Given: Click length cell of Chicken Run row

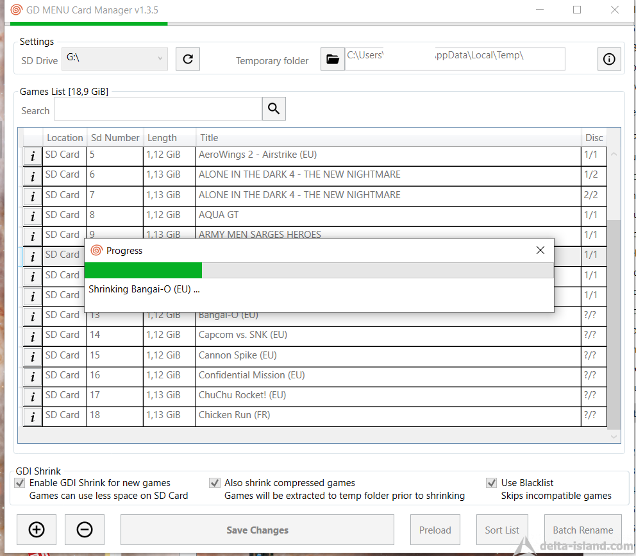Looking at the screenshot, I should (169, 417).
